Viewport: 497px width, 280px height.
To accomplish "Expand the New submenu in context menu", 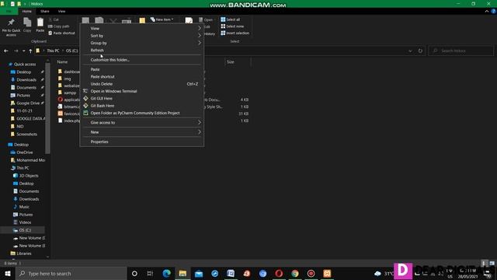I will (x=141, y=132).
